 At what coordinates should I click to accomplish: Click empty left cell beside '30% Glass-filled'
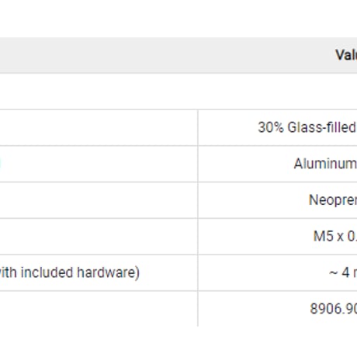tap(99, 127)
